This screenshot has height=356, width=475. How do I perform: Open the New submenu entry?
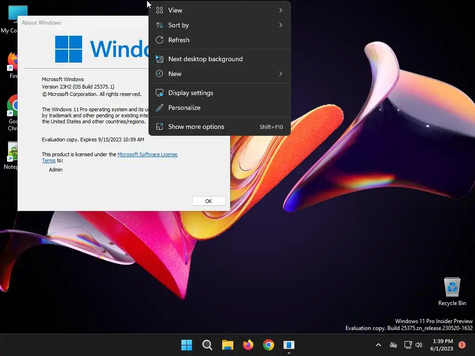[x=219, y=74]
